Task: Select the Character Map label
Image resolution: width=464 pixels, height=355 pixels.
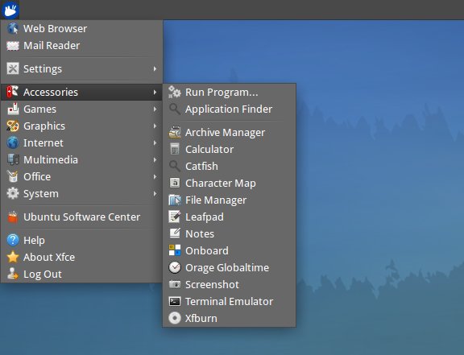Action: click(221, 184)
